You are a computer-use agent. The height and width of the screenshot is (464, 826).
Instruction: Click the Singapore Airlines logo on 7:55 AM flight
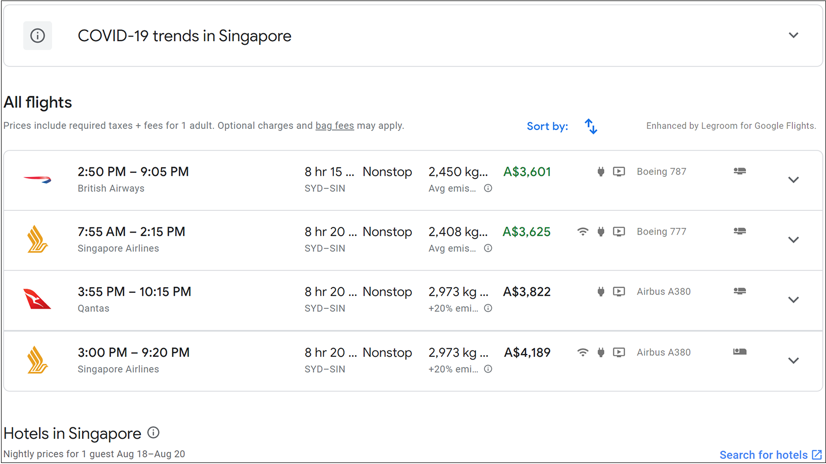(x=38, y=239)
